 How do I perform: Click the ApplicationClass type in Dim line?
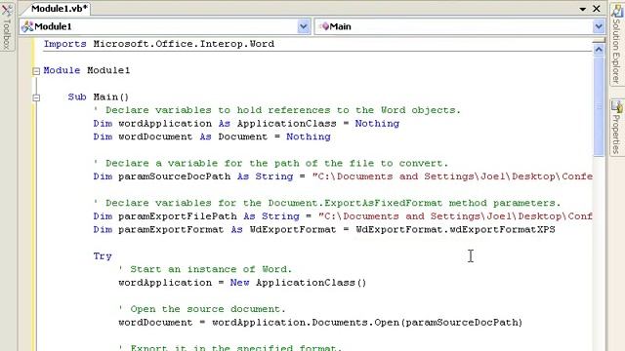point(286,124)
